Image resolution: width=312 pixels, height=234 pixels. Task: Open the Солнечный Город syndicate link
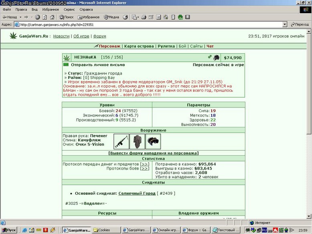[x=137, y=193]
